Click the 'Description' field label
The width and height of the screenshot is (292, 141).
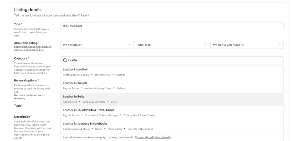tap(22, 117)
